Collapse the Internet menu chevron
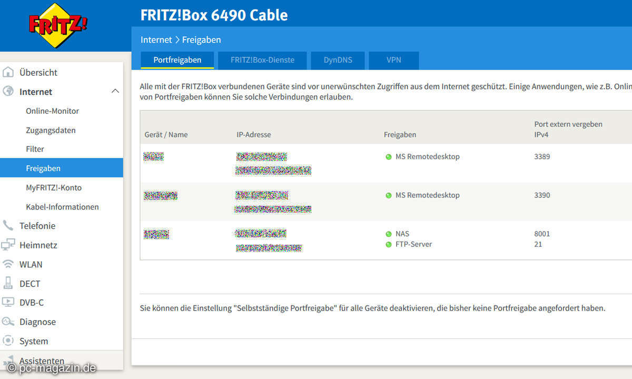This screenshot has width=632, height=379. pos(115,92)
